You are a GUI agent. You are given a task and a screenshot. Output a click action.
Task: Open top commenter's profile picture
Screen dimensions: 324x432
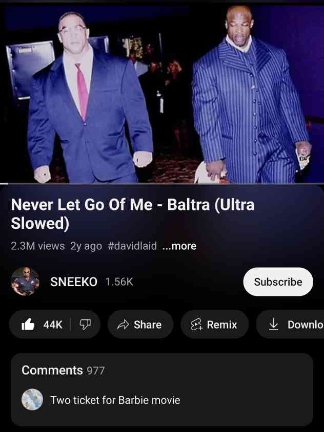(x=32, y=399)
